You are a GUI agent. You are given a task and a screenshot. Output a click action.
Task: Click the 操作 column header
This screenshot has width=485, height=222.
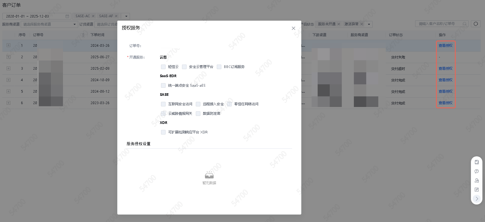(442, 35)
